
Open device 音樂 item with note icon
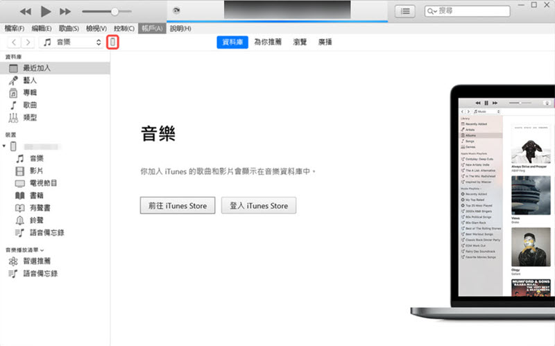pyautogui.click(x=55, y=159)
